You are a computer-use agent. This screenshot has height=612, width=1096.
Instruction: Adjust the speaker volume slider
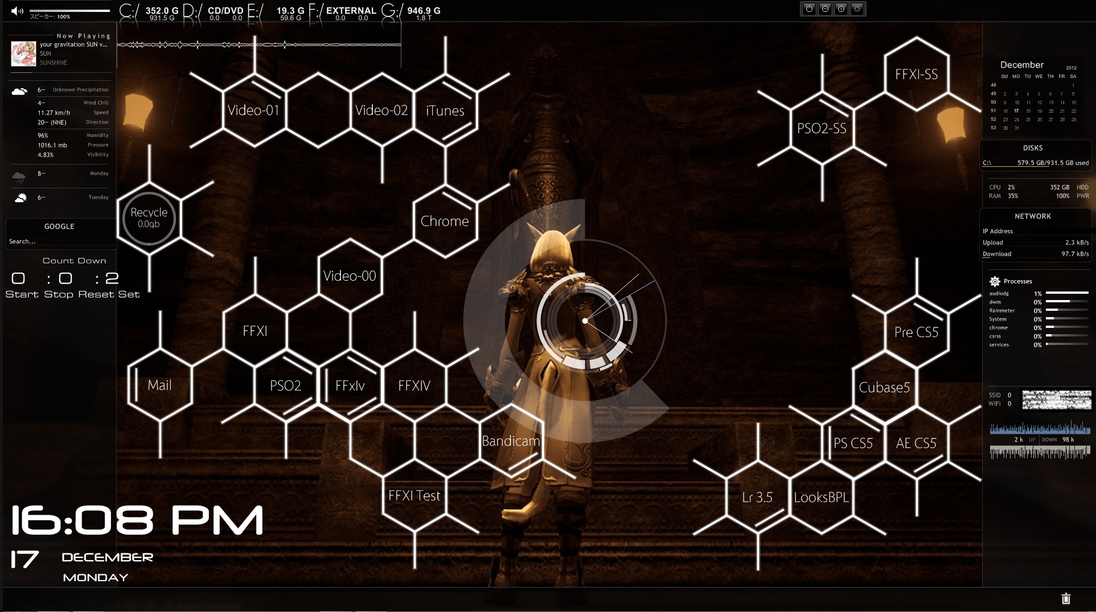[69, 11]
